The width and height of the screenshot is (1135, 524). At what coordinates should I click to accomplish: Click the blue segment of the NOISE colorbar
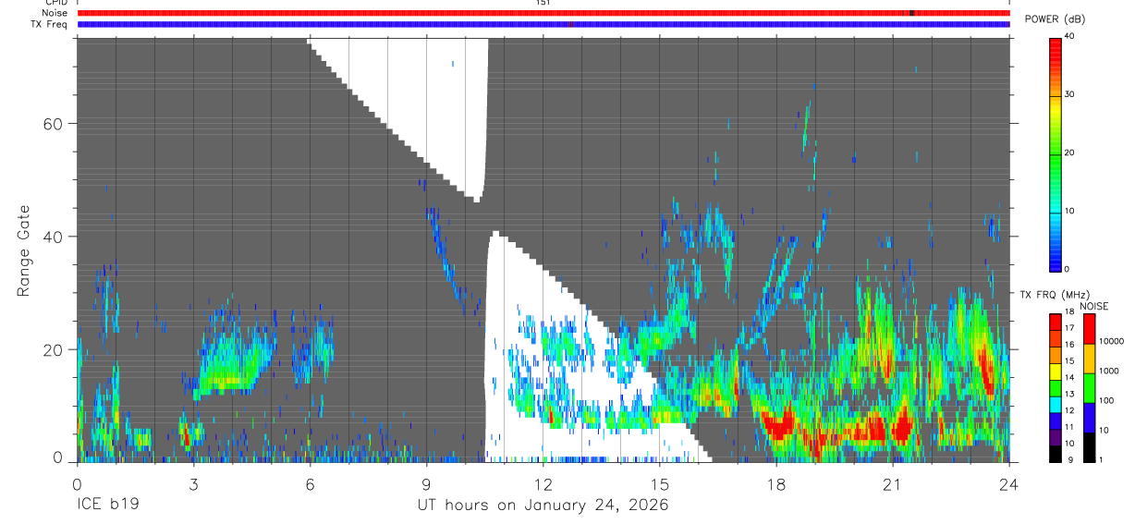[x=1090, y=418]
